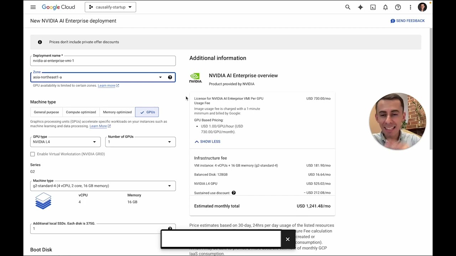Open the search magnifier icon

(348, 7)
